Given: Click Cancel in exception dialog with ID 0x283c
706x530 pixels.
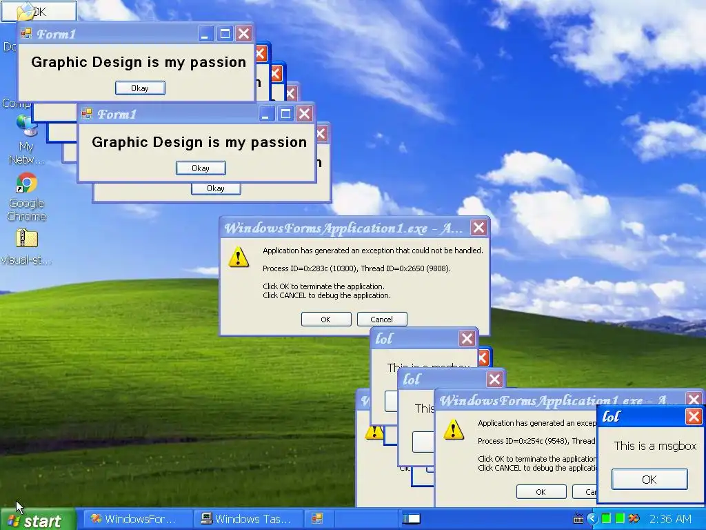Looking at the screenshot, I should (382, 319).
